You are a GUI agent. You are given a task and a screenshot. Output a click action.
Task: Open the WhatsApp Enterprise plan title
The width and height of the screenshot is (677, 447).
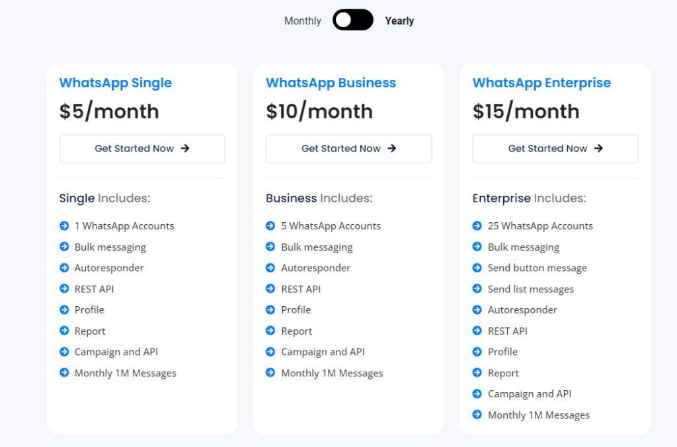click(x=541, y=83)
